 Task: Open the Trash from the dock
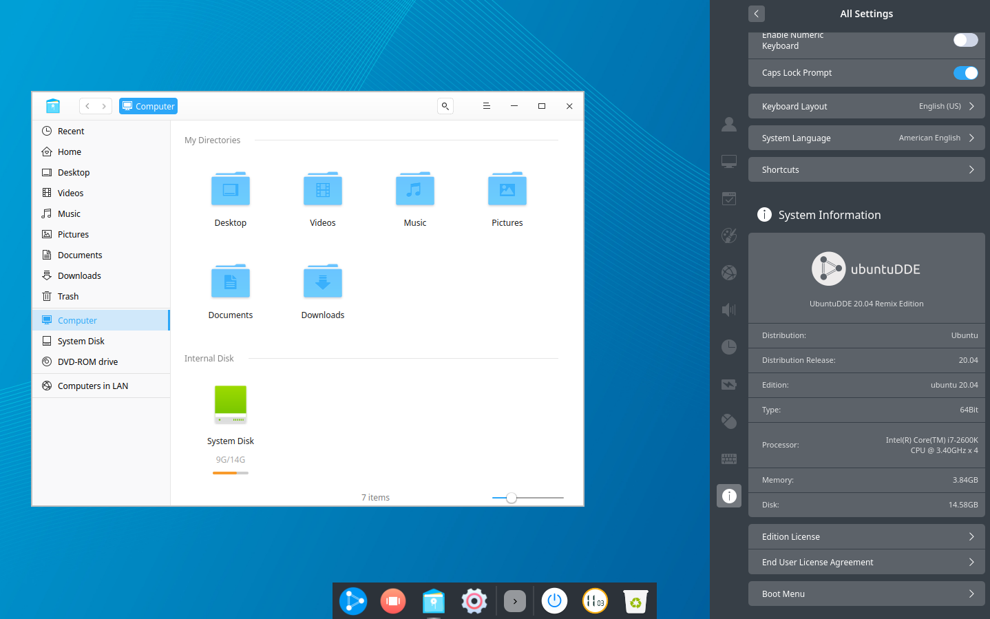coord(634,600)
